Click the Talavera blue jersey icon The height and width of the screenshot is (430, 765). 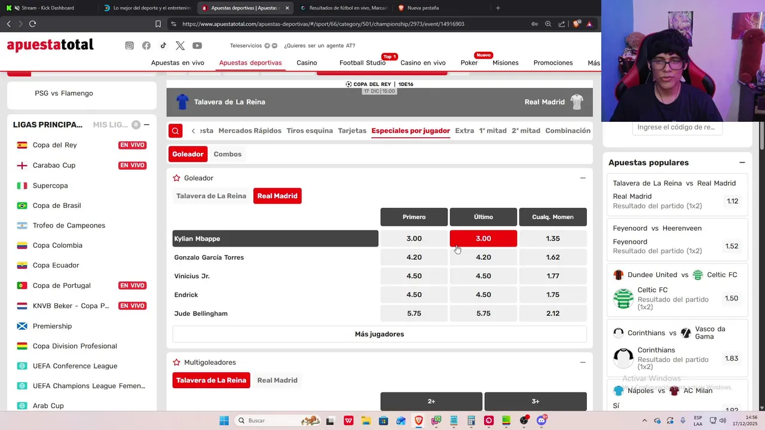pos(182,102)
